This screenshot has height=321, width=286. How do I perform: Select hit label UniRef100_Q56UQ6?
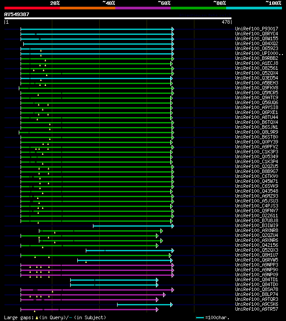point(257,102)
